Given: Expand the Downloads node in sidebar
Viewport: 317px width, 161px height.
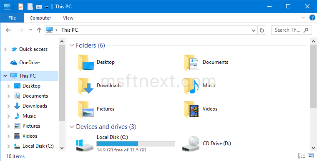Looking at the screenshot, I should click(8, 106).
